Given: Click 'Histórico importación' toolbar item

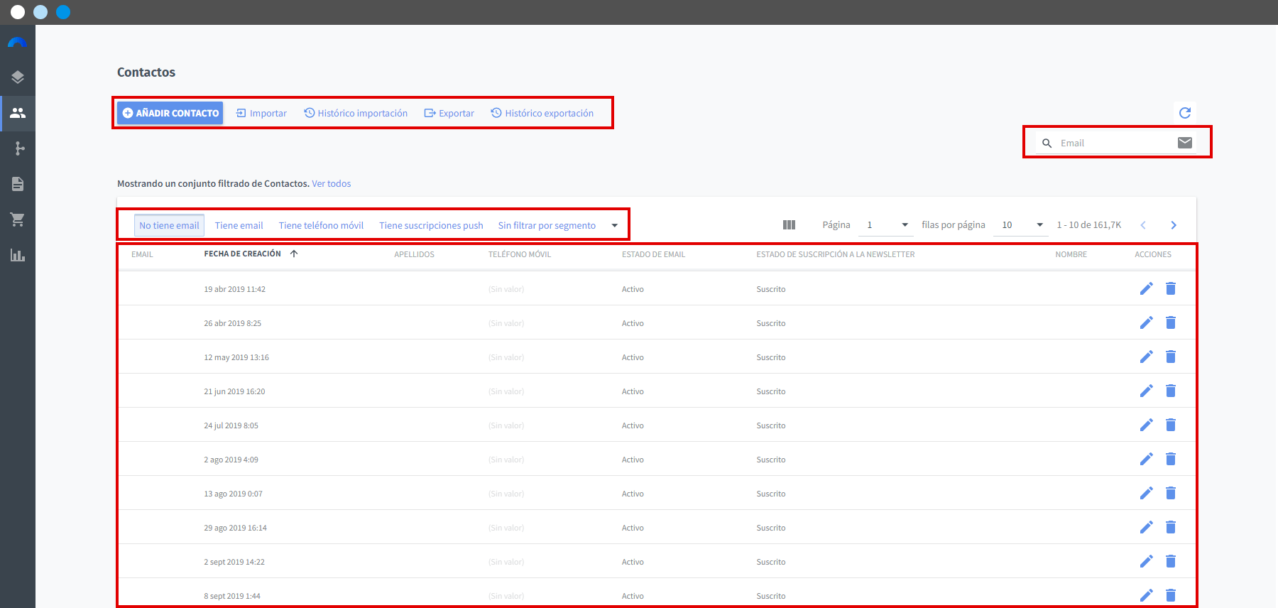Looking at the screenshot, I should [356, 113].
